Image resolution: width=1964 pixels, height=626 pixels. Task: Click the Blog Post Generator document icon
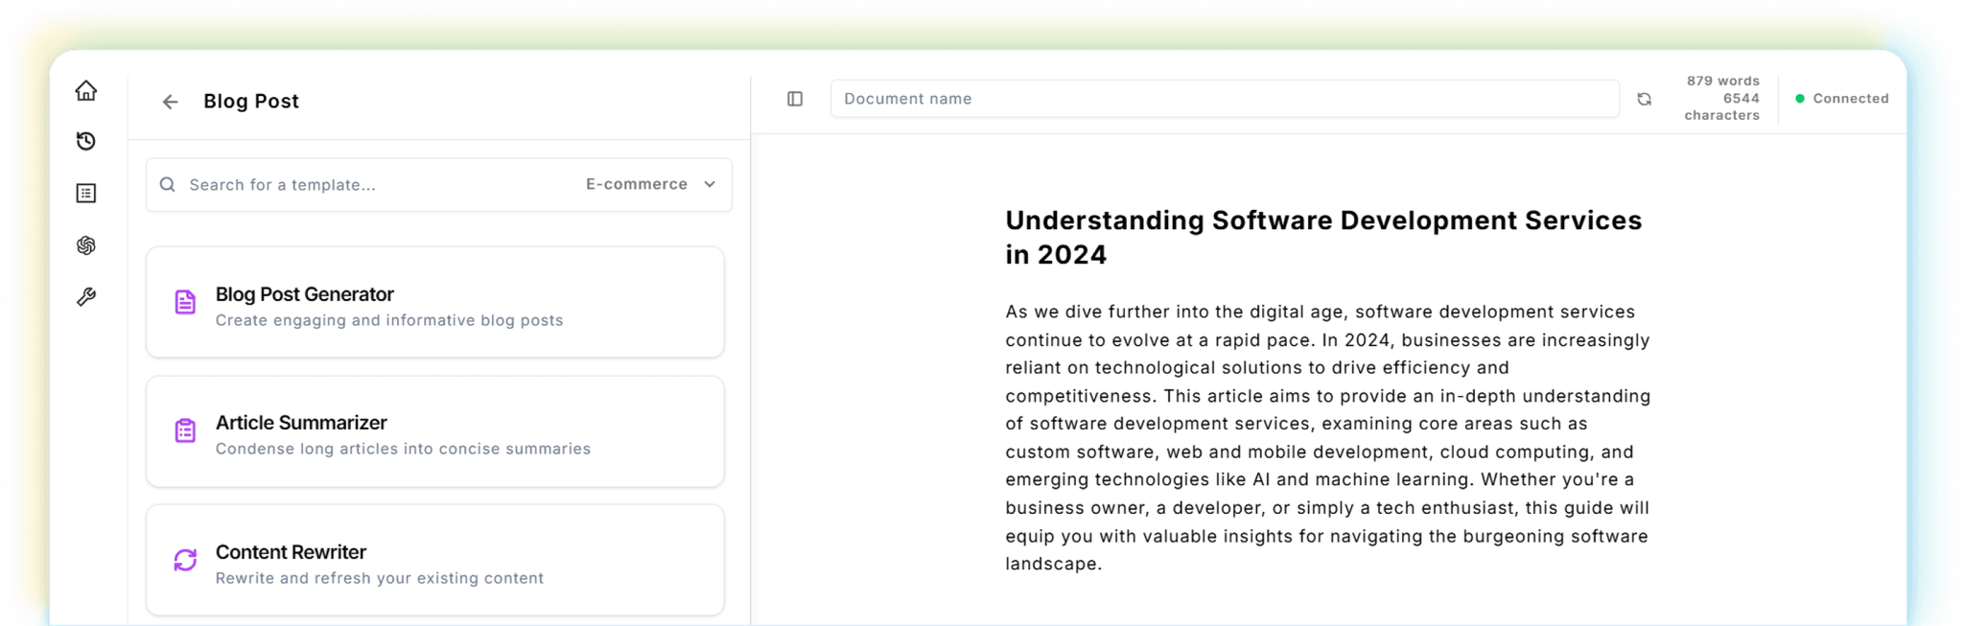(x=185, y=302)
